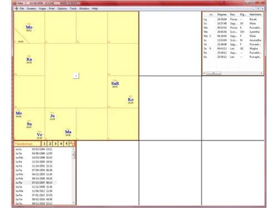Select the Ju/Ju dasa row
This screenshot has width=278, height=208.
[35, 149]
